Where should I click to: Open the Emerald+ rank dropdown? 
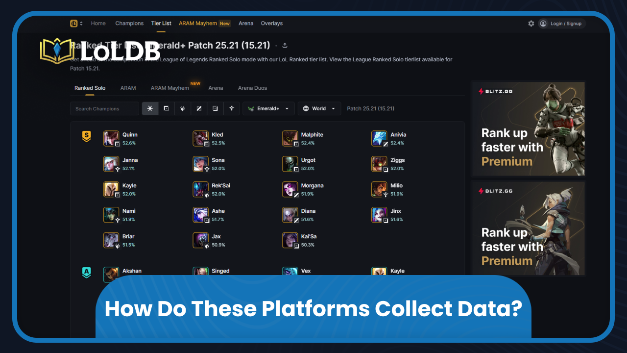(268, 108)
